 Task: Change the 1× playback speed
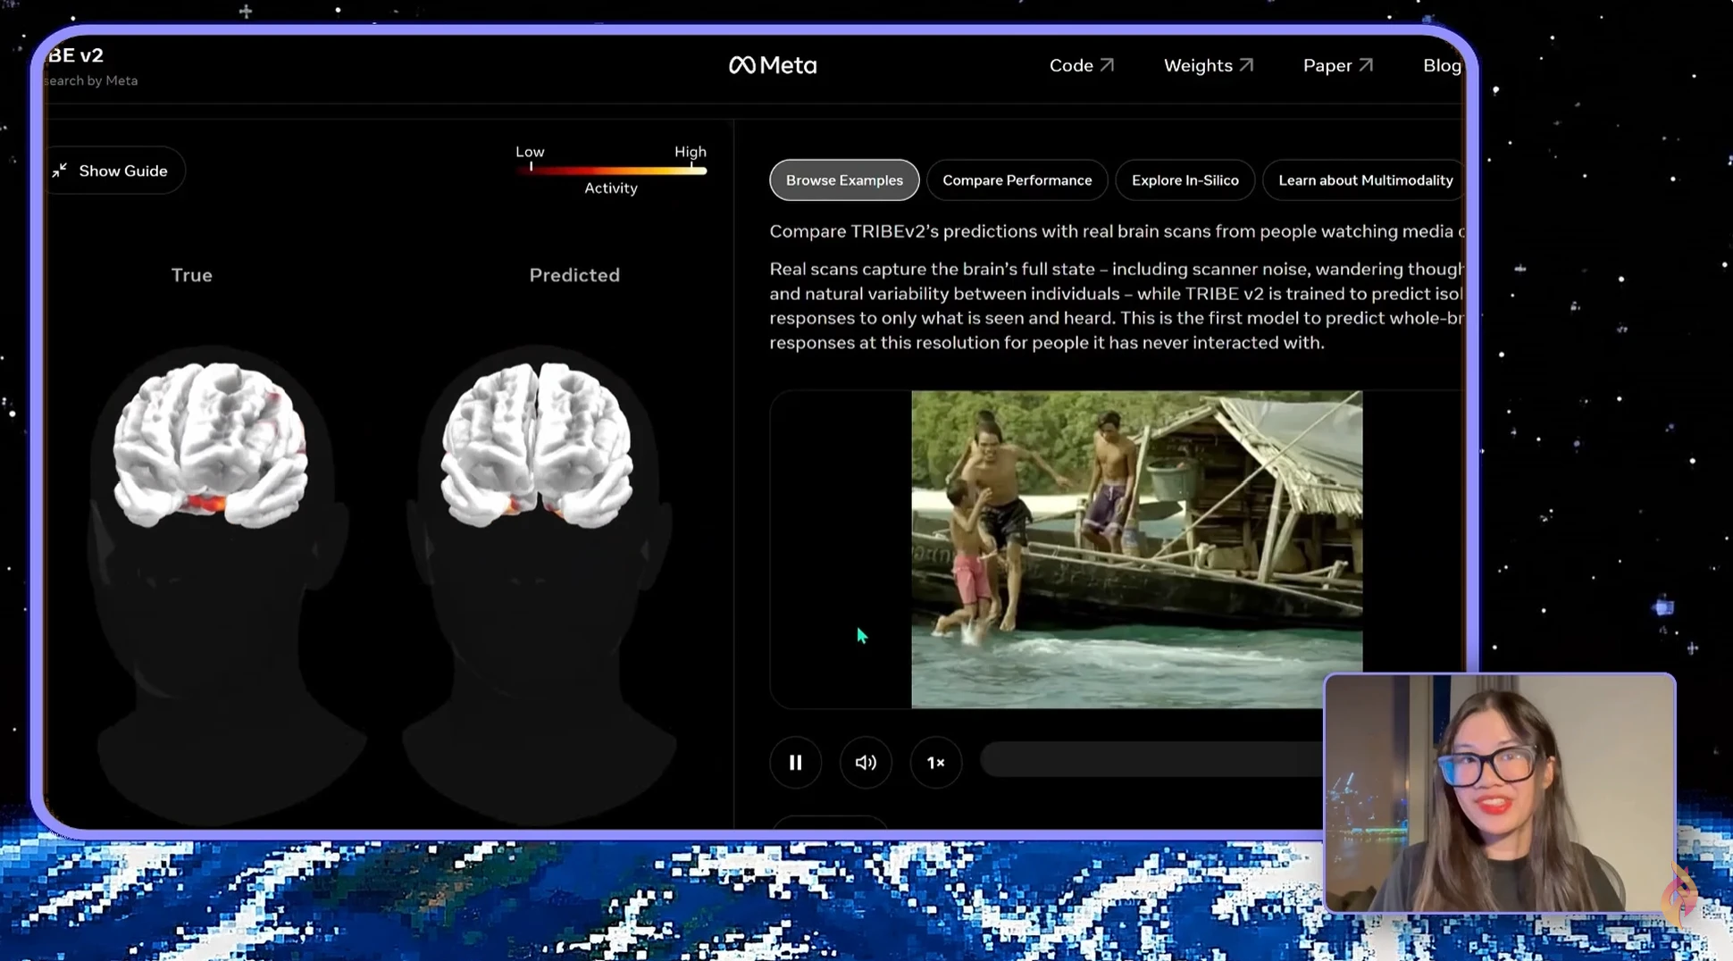point(935,763)
